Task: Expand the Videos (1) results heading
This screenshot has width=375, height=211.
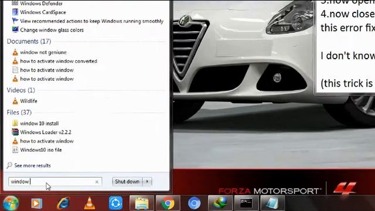Action: pos(21,90)
